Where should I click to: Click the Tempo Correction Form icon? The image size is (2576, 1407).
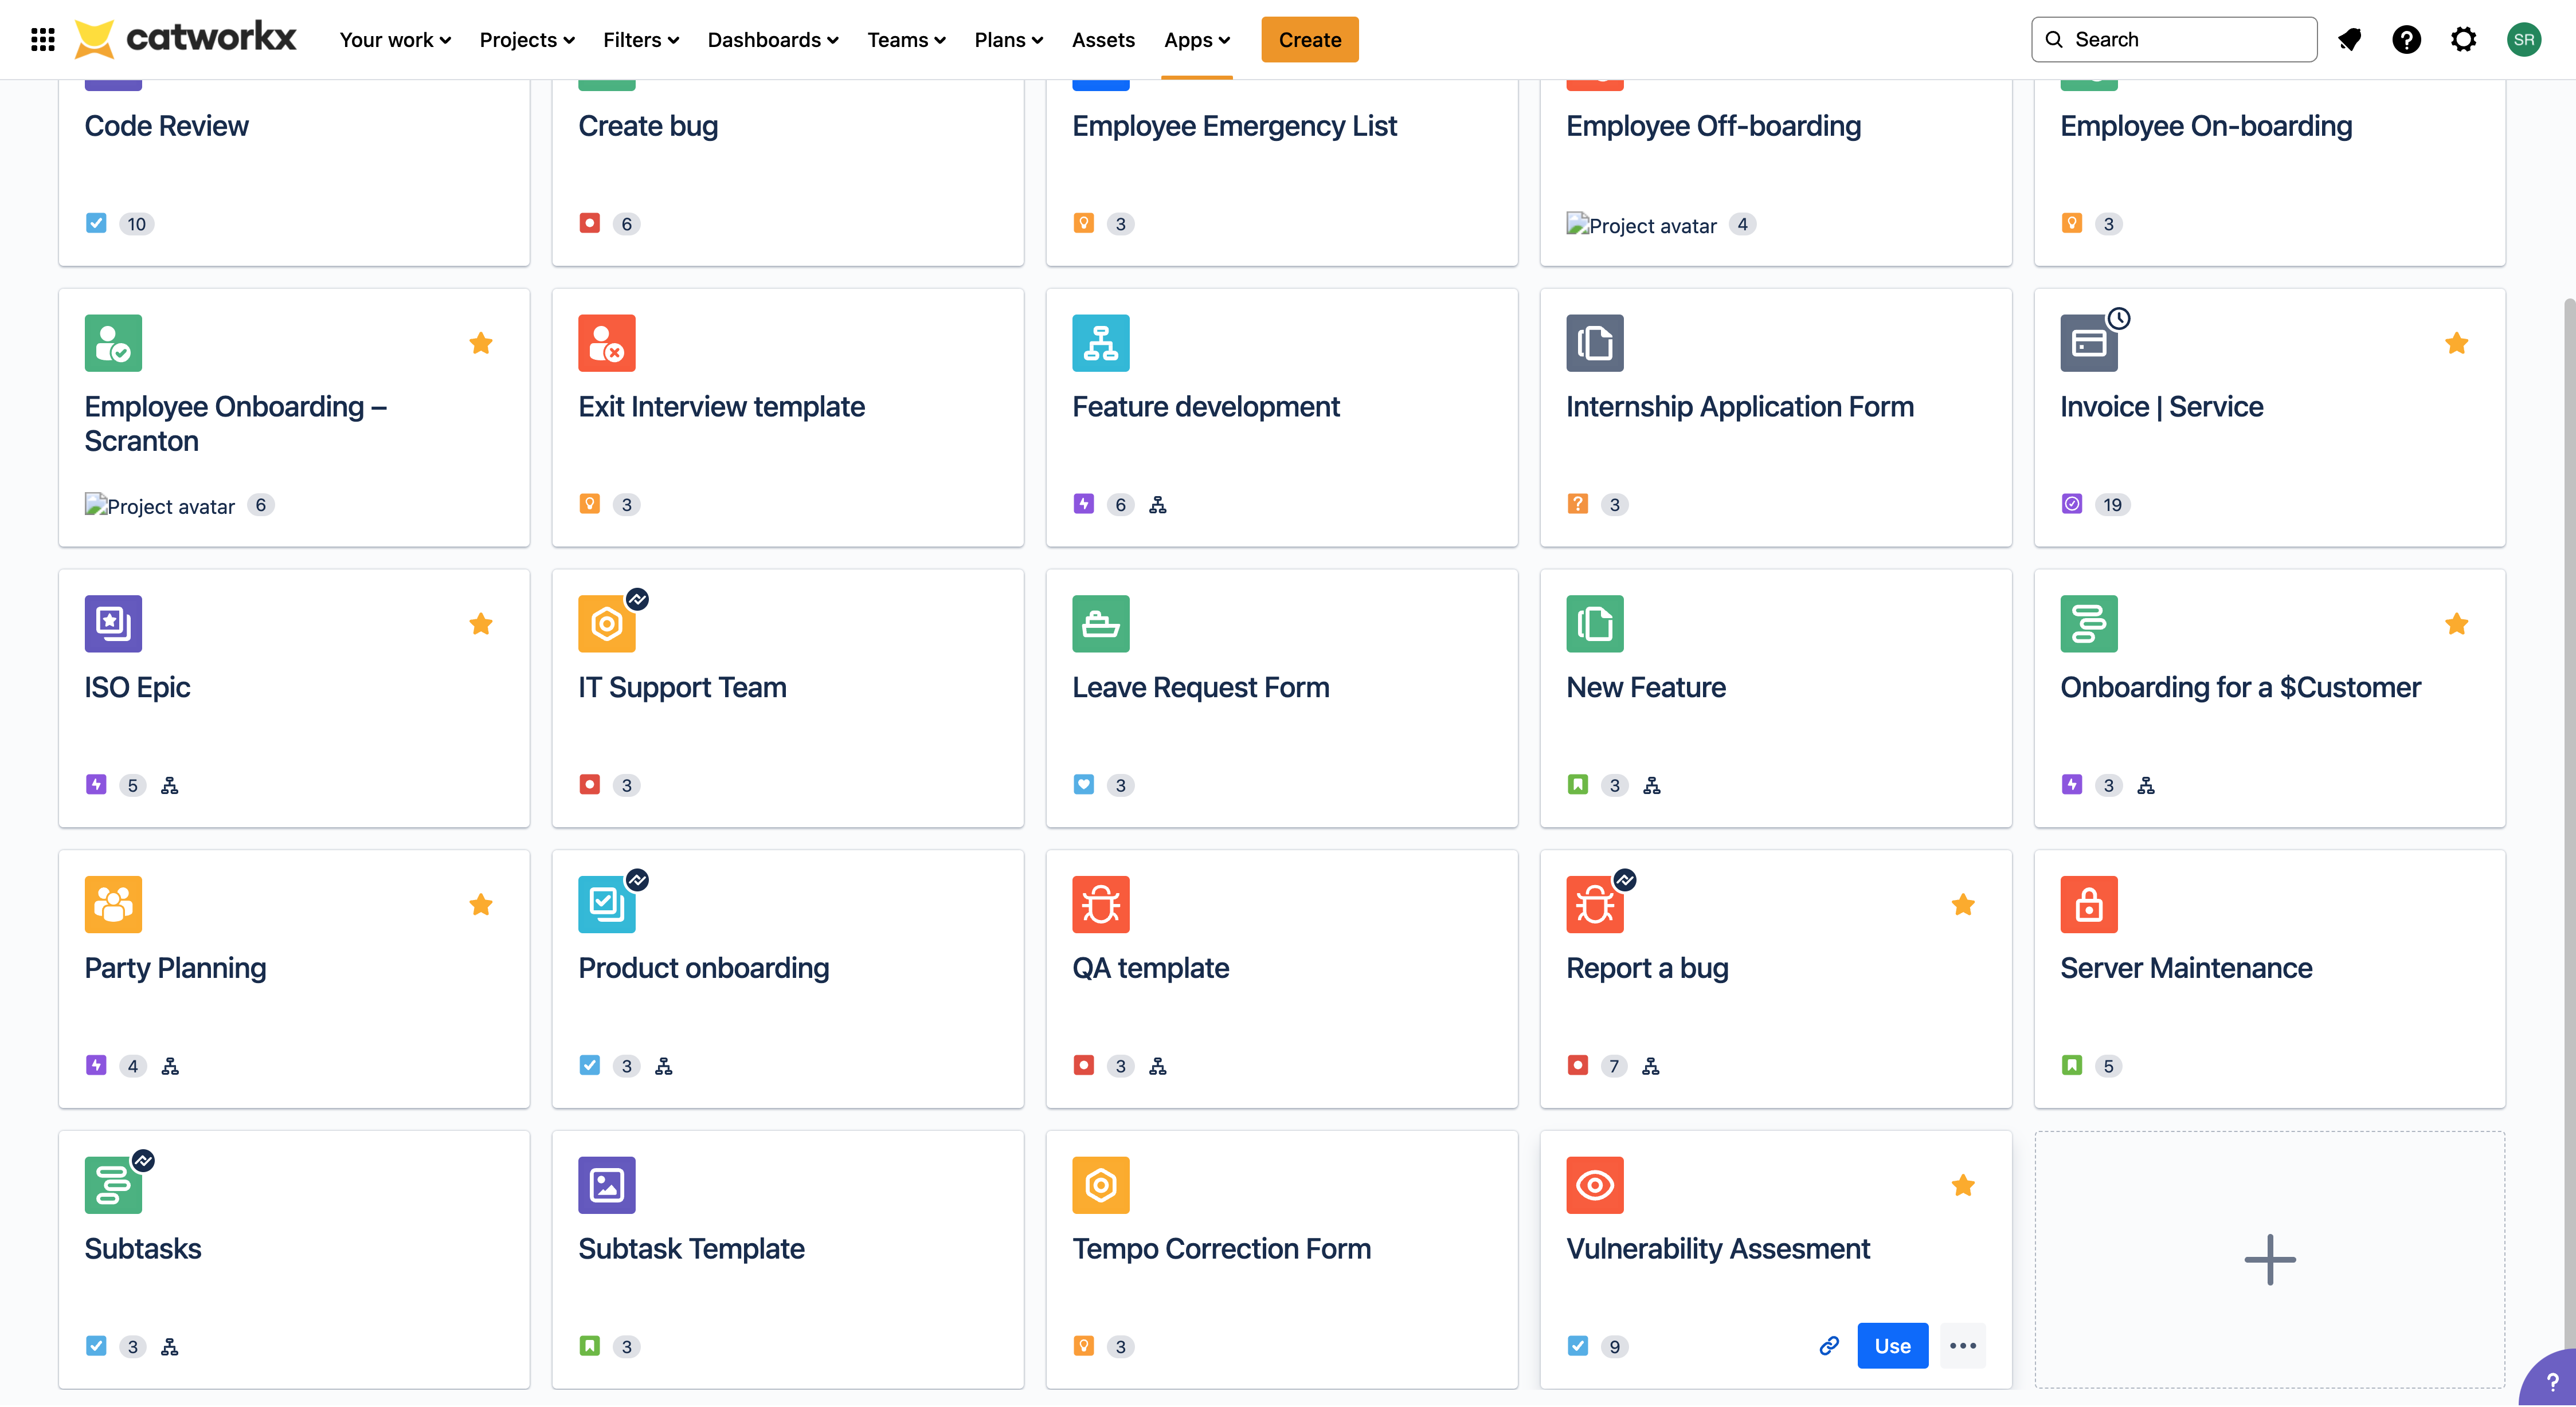pyautogui.click(x=1100, y=1185)
